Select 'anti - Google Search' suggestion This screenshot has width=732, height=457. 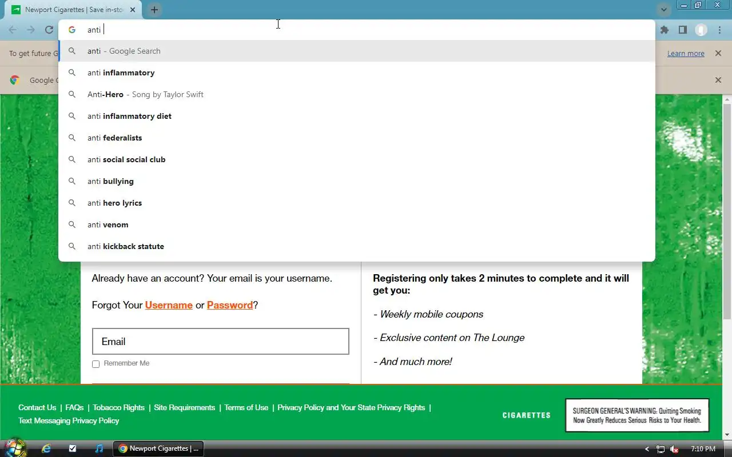pos(357,51)
